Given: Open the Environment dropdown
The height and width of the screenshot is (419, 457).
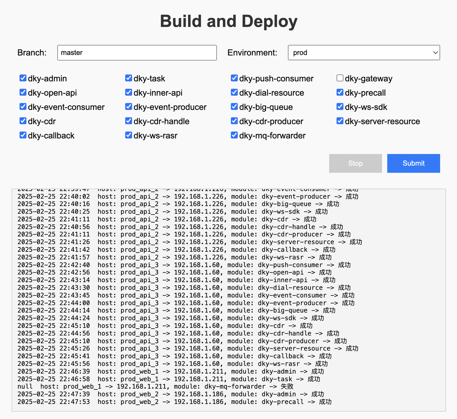Looking at the screenshot, I should pos(363,53).
